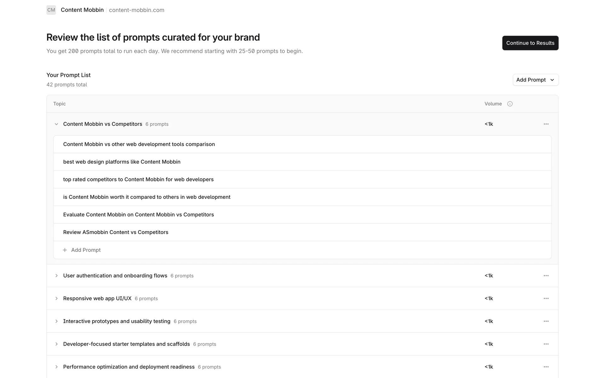Expand Interactive prototypes and usability testing

[x=56, y=321]
